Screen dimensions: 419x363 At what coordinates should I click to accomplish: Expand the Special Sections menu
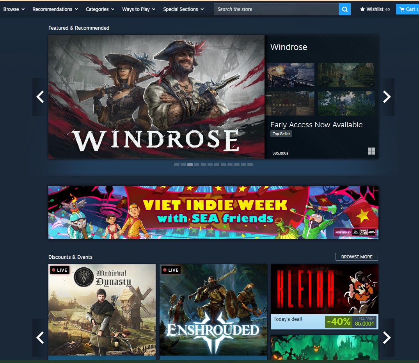pos(183,9)
